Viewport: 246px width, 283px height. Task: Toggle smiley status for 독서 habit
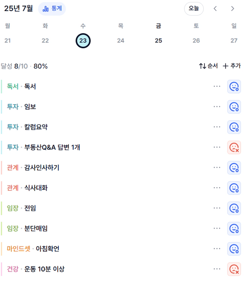point(234,87)
